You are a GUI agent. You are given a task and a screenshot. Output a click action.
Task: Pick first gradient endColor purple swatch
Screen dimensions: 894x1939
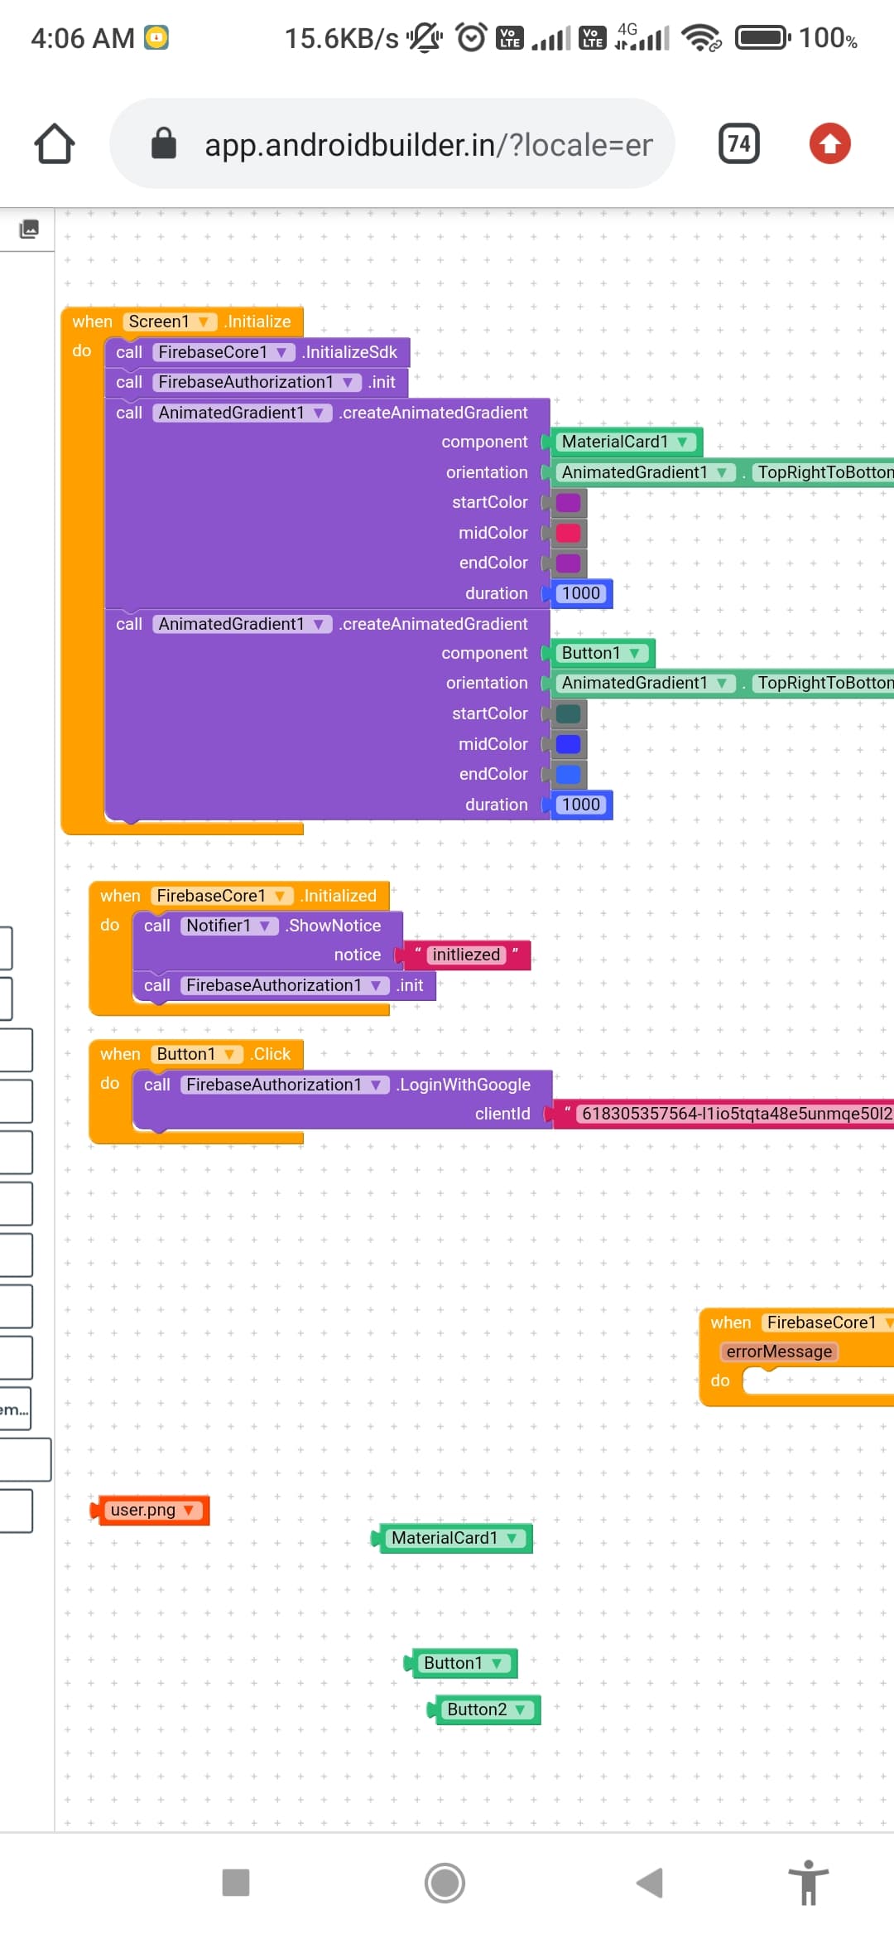[x=568, y=563]
